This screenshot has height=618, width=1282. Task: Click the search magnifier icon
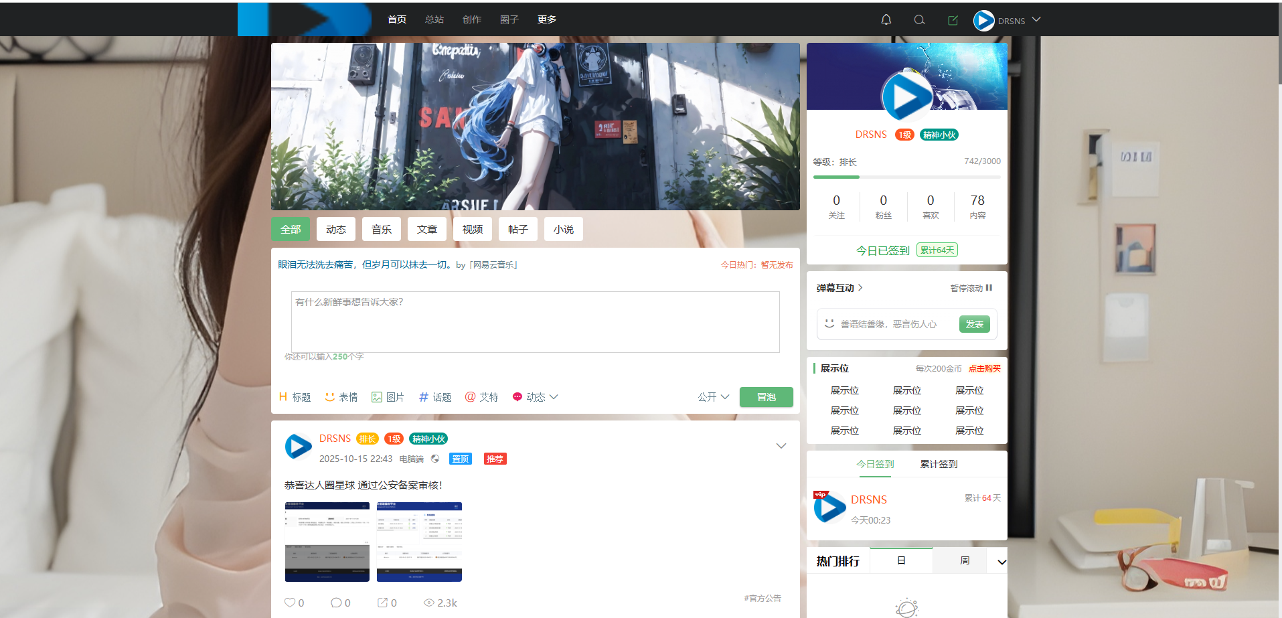[919, 20]
